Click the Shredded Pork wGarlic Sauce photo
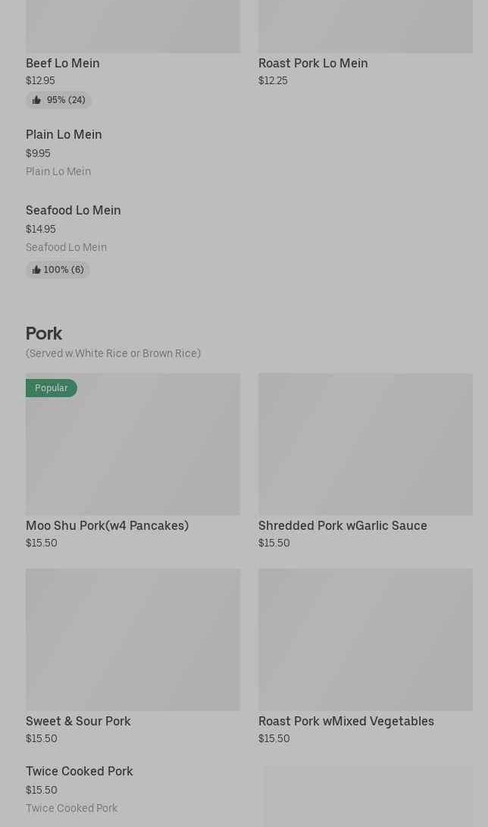The image size is (488, 827). coord(365,443)
